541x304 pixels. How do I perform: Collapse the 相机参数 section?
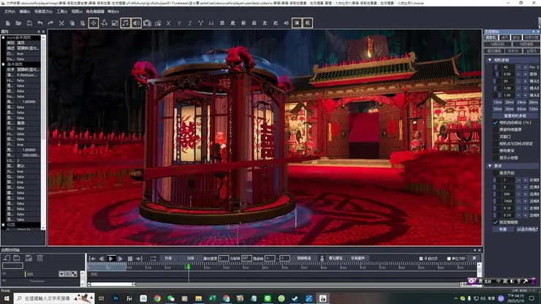(x=489, y=59)
